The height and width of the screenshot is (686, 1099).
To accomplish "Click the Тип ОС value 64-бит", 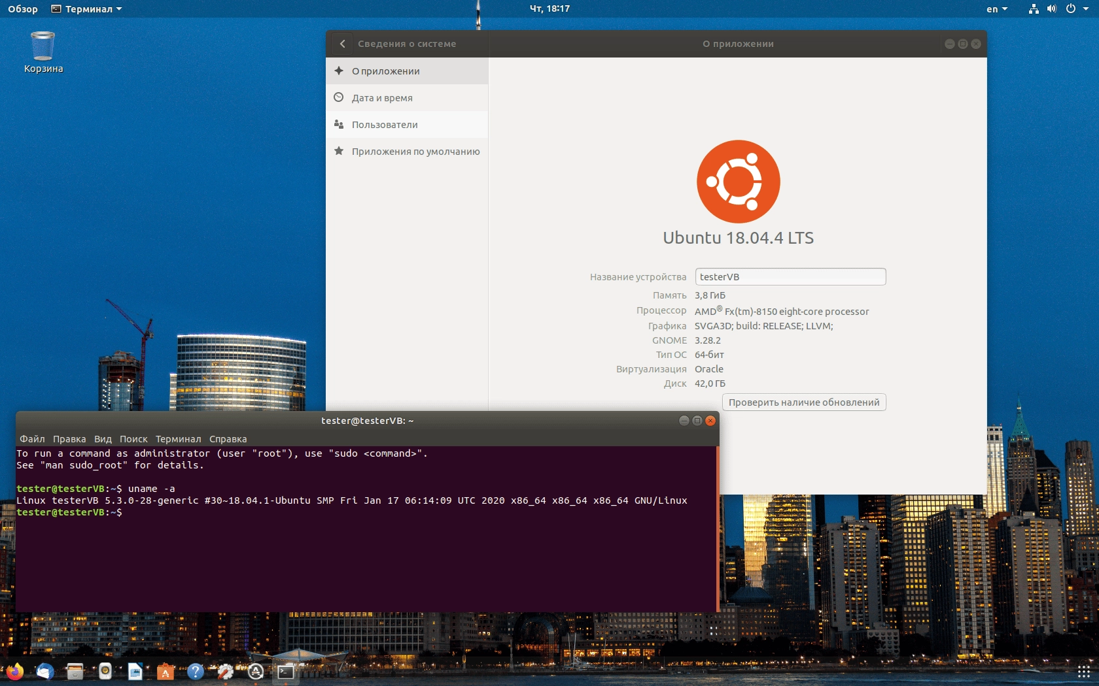I will tap(709, 355).
